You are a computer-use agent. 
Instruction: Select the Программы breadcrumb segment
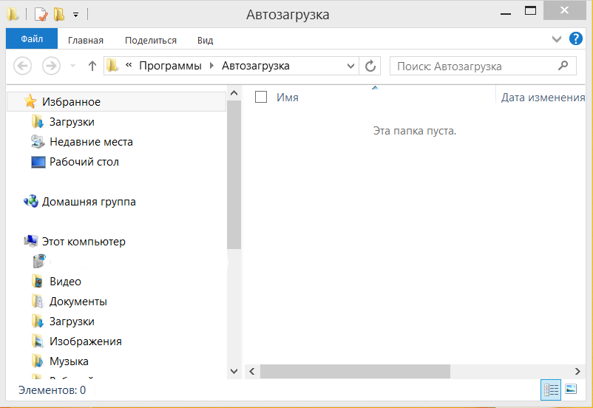pyautogui.click(x=170, y=66)
